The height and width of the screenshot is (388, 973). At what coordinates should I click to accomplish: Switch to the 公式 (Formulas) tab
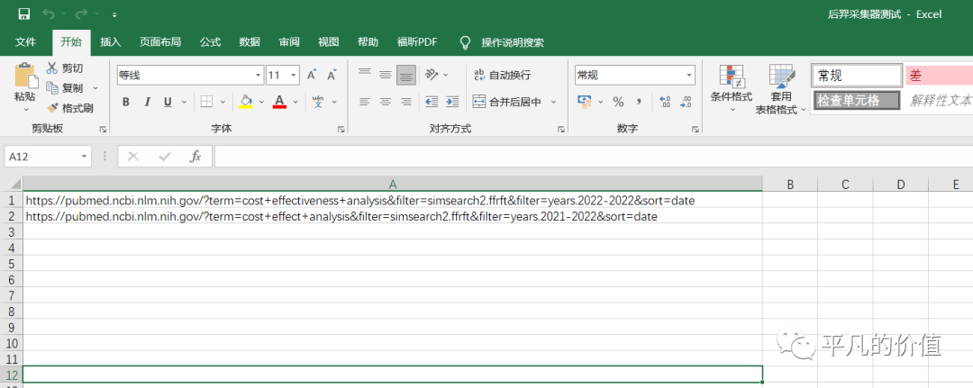coord(210,42)
